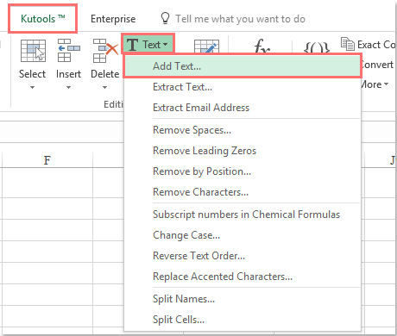Open Split Names... option
The image size is (397, 336).
(x=243, y=299)
